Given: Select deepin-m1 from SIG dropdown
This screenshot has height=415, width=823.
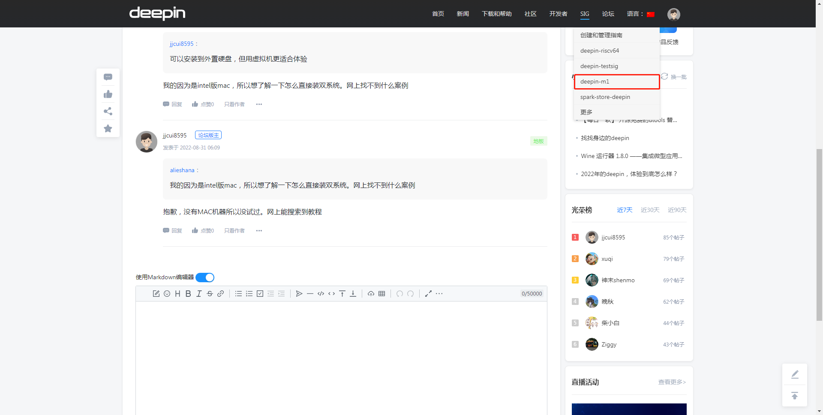Looking at the screenshot, I should coord(617,81).
